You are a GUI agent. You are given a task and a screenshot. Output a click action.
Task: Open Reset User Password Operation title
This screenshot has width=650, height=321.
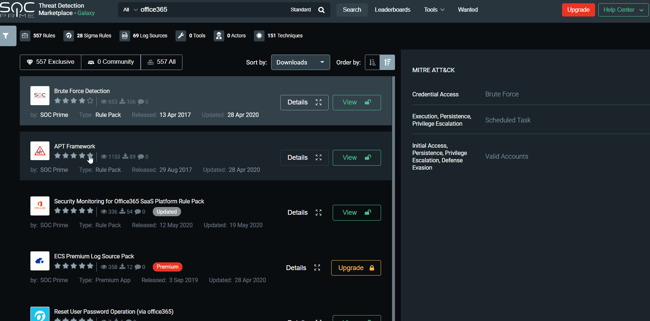pos(114,311)
